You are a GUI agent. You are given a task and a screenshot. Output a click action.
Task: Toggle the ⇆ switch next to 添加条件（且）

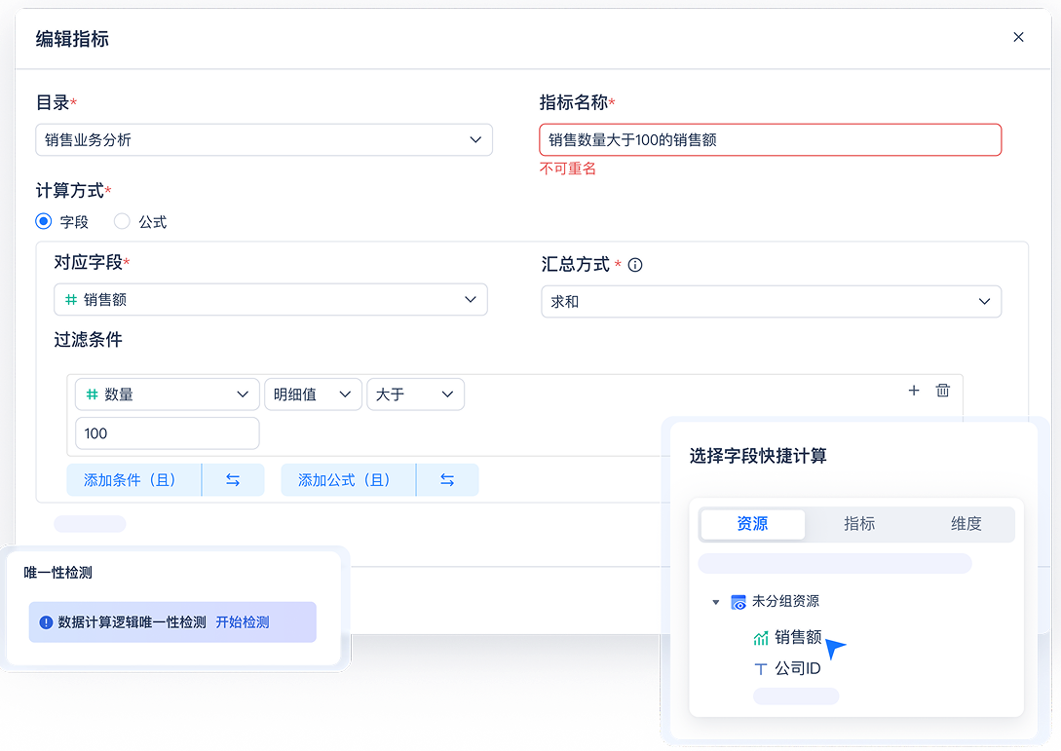tap(233, 479)
